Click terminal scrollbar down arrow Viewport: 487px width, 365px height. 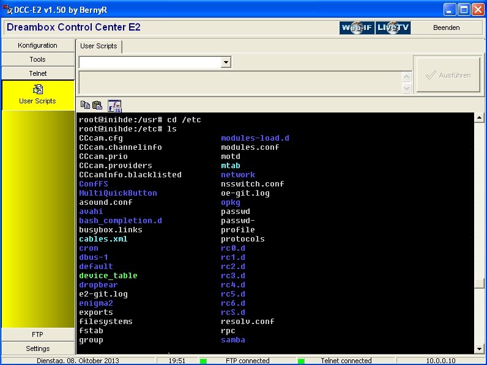coord(479,349)
